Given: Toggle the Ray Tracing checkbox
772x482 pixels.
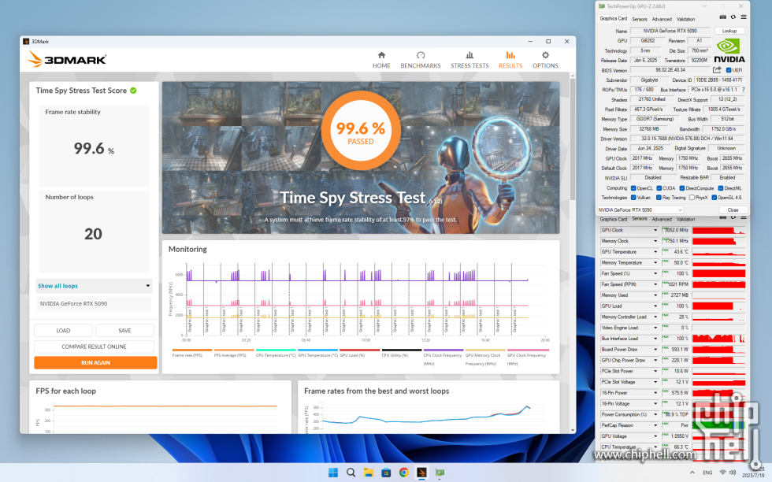Looking at the screenshot, I should point(659,198).
